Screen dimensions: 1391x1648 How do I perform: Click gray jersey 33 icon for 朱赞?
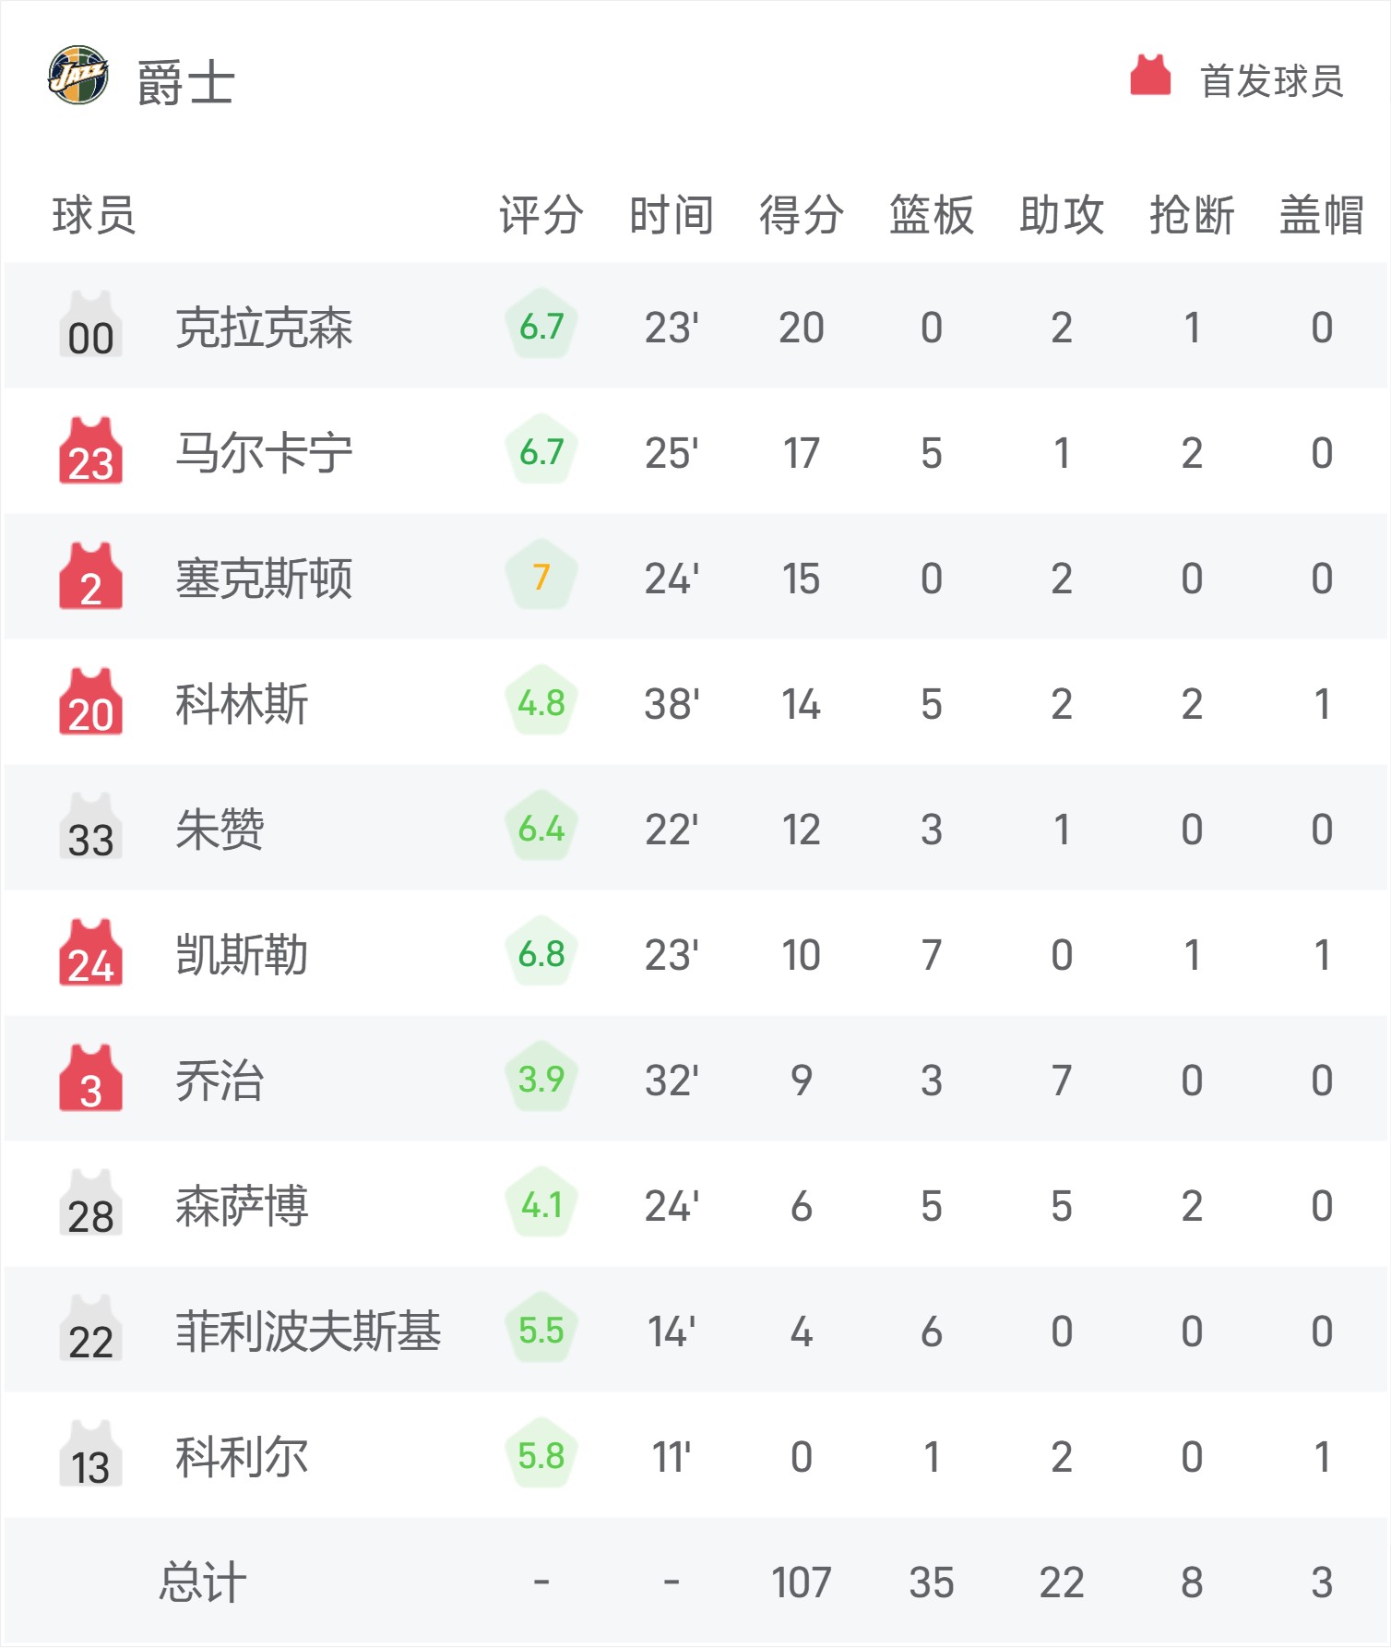coord(90,827)
